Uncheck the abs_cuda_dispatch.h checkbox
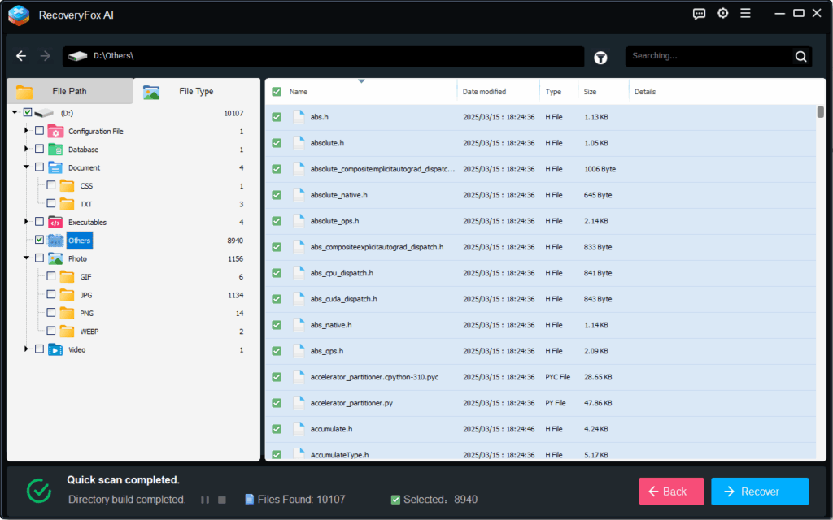 click(277, 299)
